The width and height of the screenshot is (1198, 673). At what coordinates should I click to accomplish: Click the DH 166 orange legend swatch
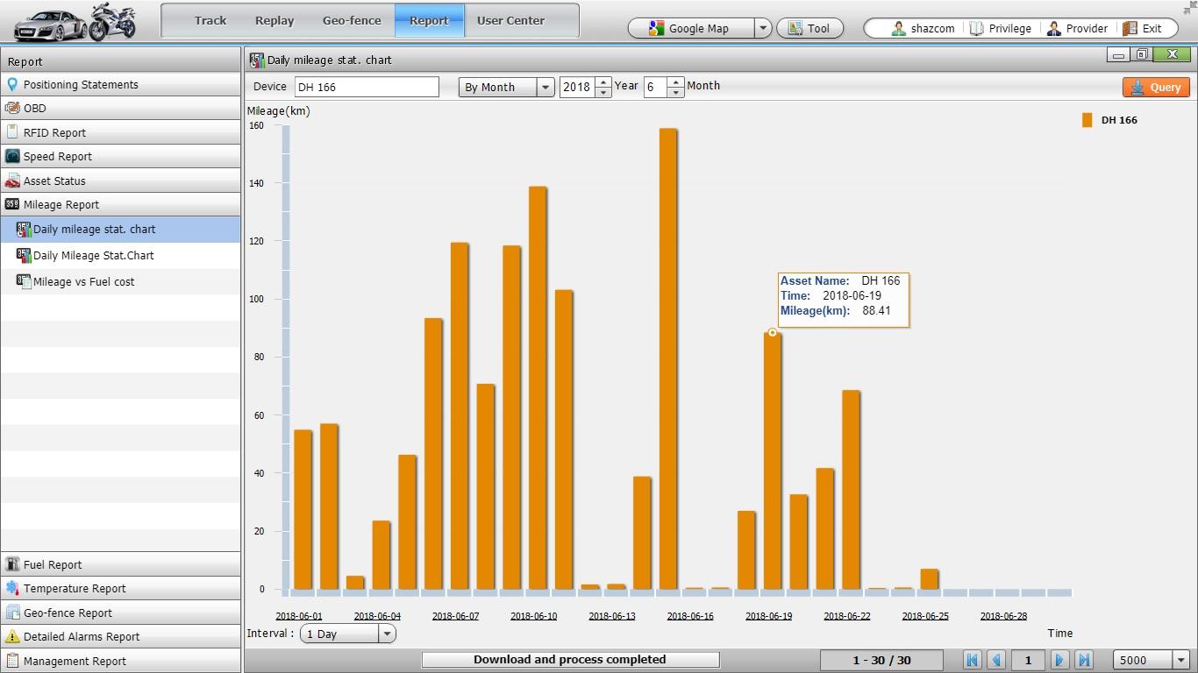click(x=1087, y=121)
